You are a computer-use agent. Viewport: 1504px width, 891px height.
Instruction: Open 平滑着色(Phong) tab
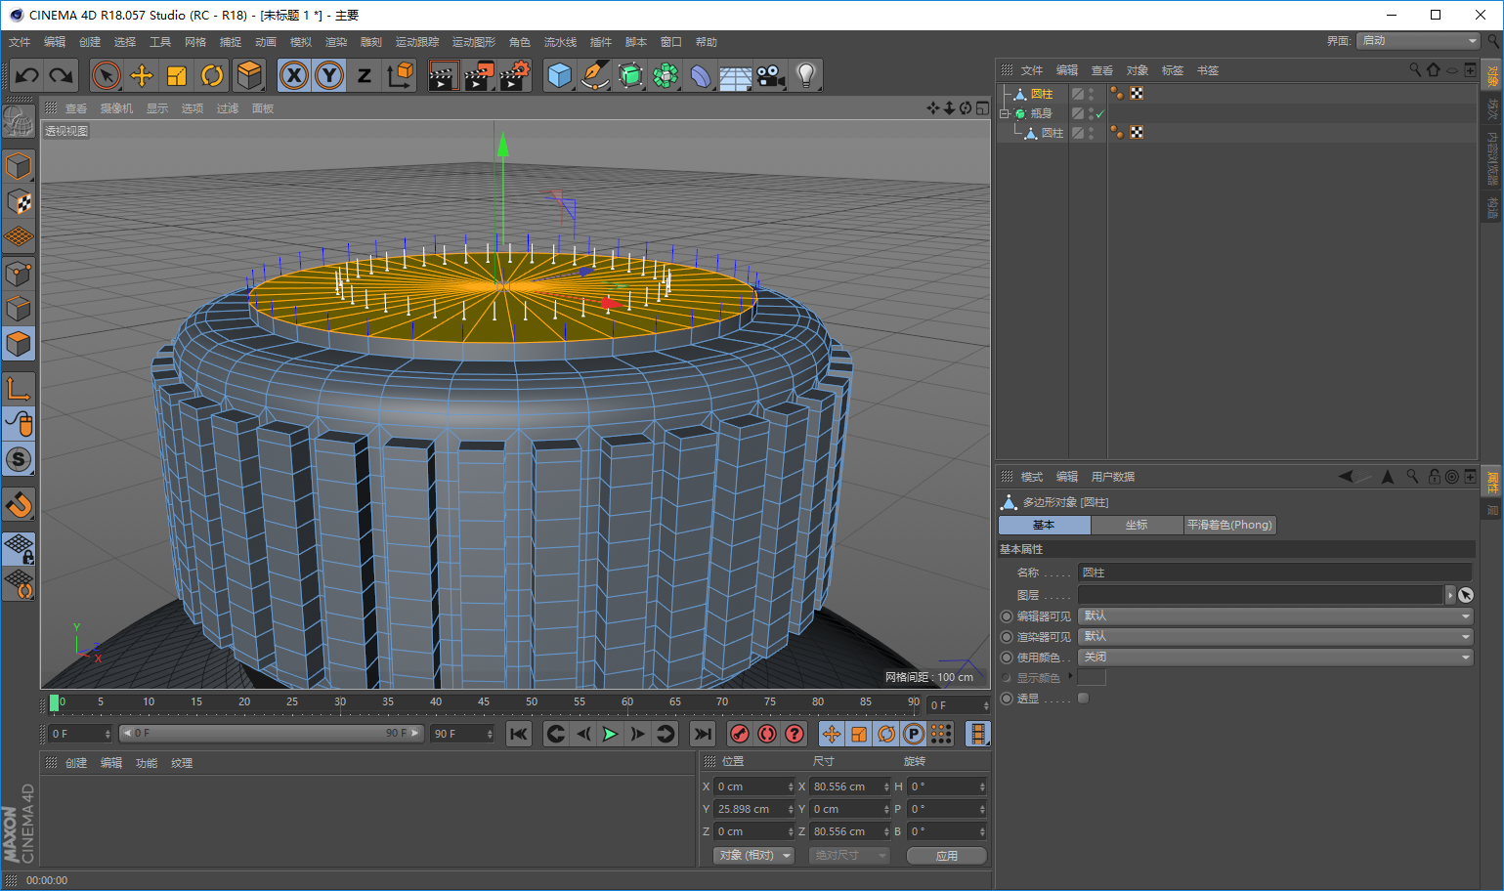click(x=1229, y=525)
